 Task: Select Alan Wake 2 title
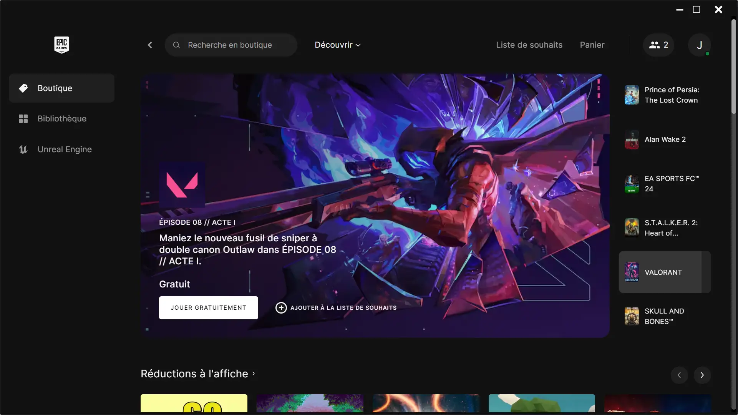point(665,139)
